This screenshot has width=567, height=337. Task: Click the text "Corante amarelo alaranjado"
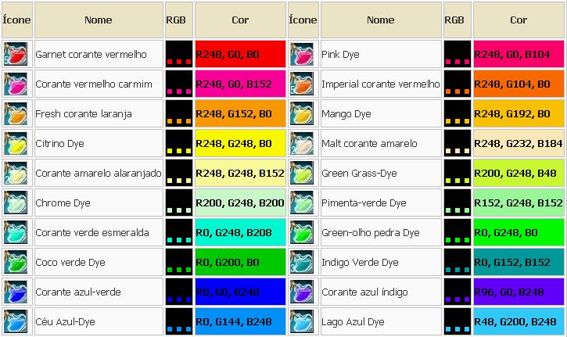[x=99, y=173]
